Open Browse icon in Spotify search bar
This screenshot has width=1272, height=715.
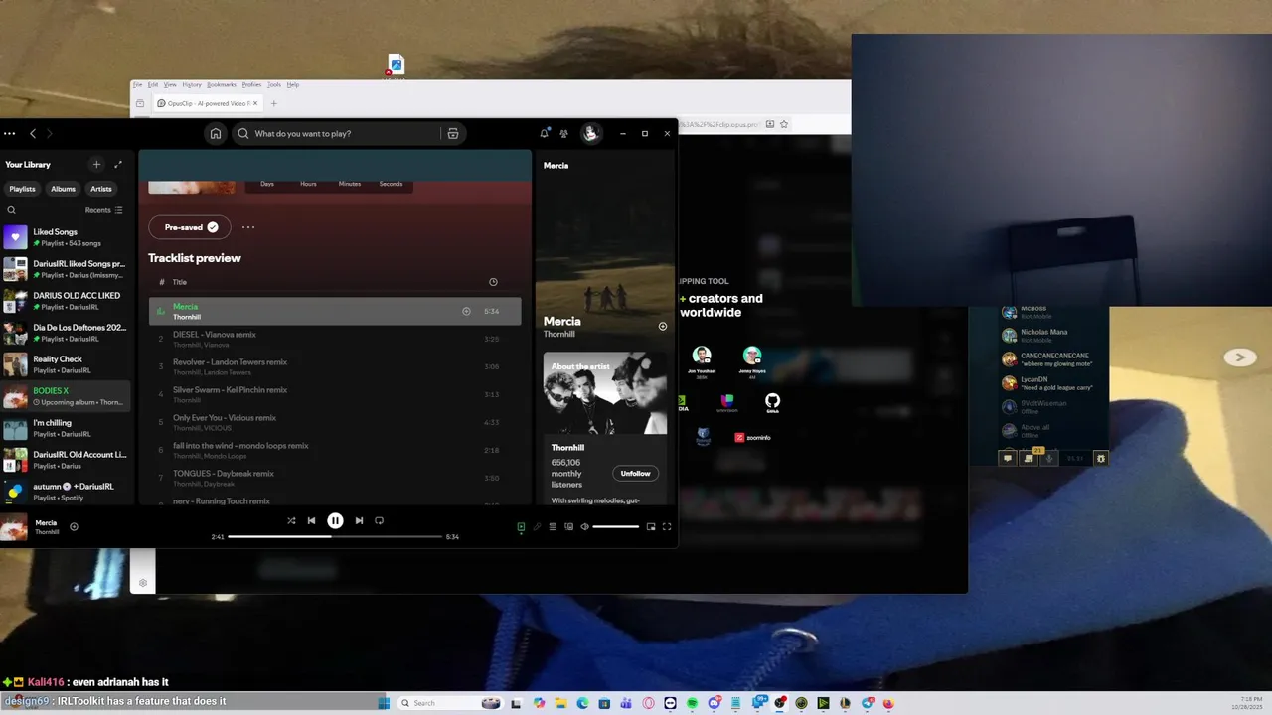(x=452, y=133)
